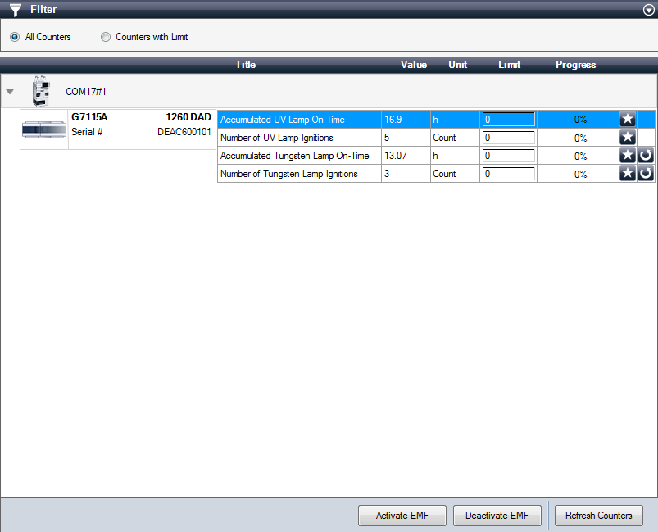Select the All Counters radio button
658x532 pixels.
[x=15, y=37]
